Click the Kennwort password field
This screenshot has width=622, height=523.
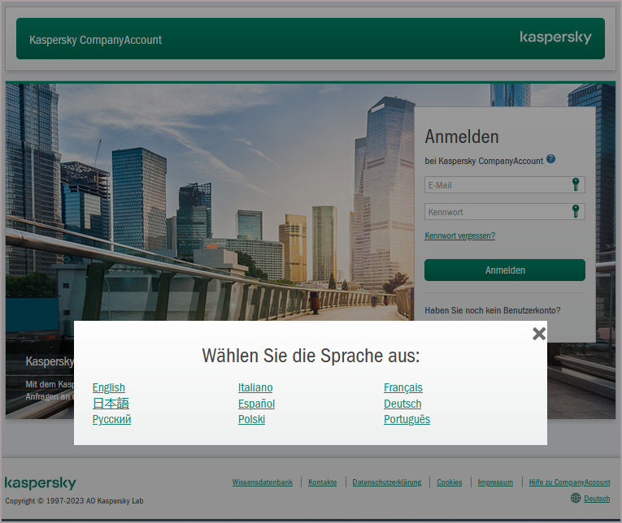505,212
